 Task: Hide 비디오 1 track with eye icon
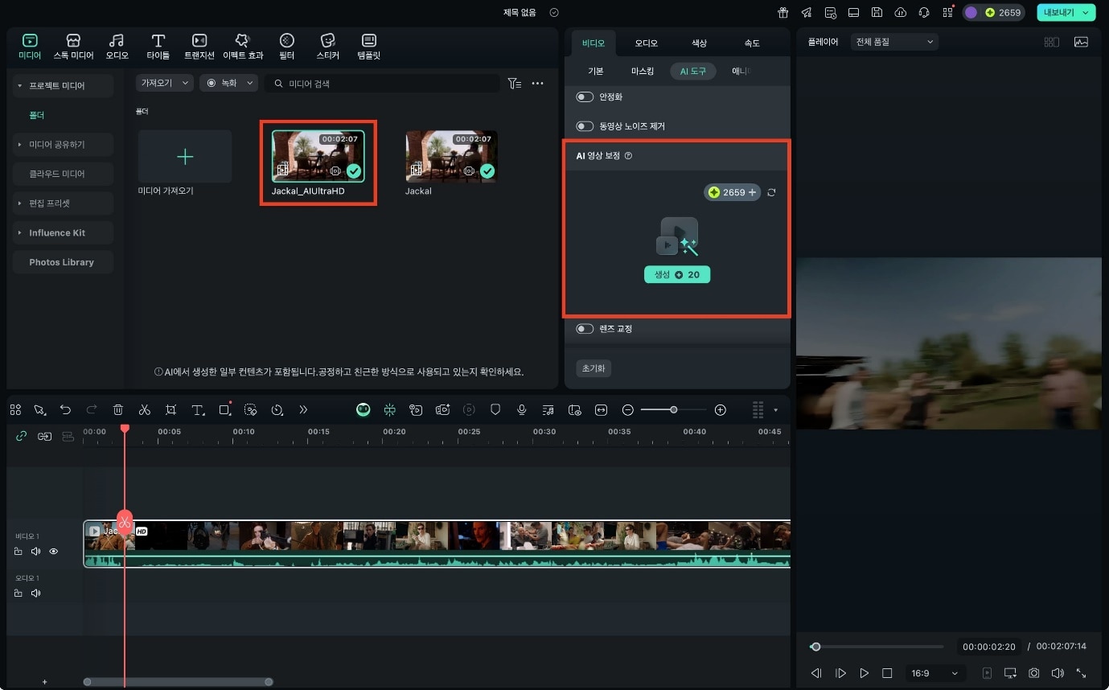tap(54, 552)
